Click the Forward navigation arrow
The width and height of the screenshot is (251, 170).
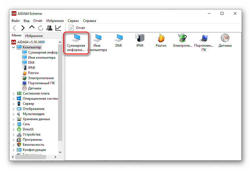23,28
